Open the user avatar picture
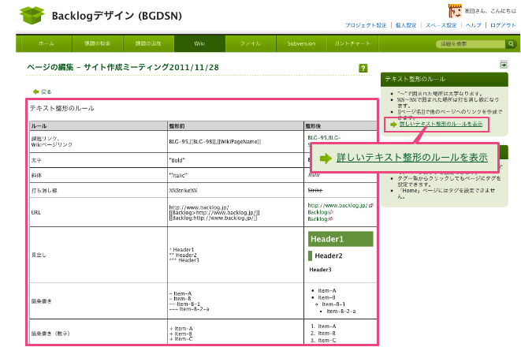Screen dimensions: 521x347 pos(455,10)
